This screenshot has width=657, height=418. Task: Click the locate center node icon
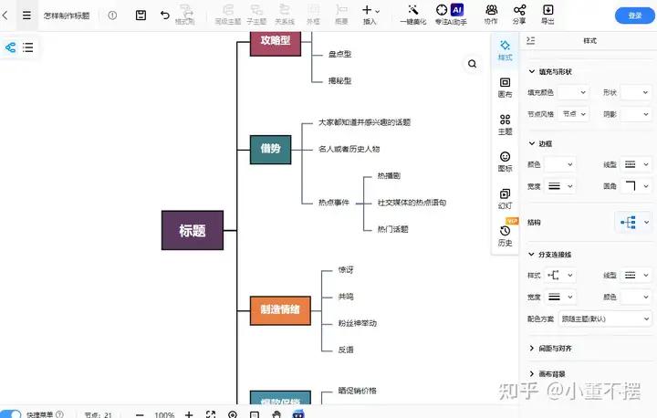click(x=233, y=414)
